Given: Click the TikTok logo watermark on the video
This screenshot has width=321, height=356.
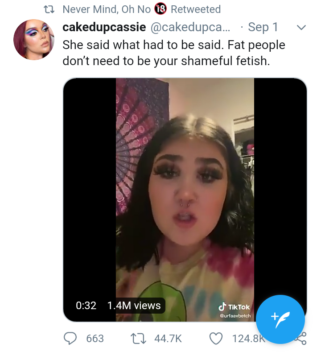Looking at the screenshot, I should 234,307.
